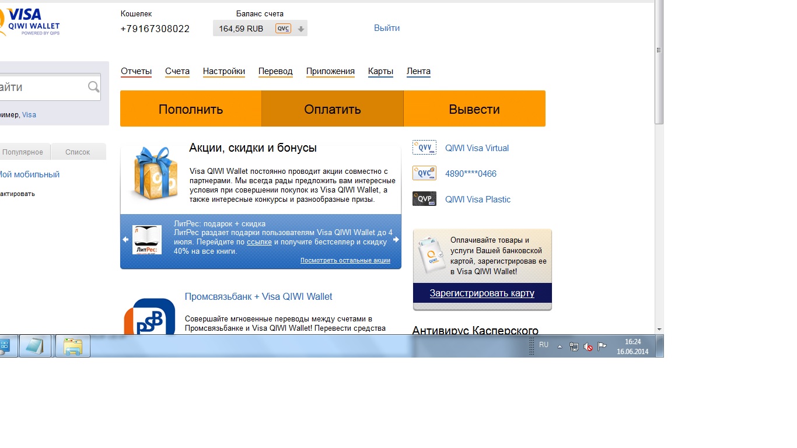Click the page vertical scrollbar thumb
This screenshot has width=797, height=448.
tap(659, 63)
